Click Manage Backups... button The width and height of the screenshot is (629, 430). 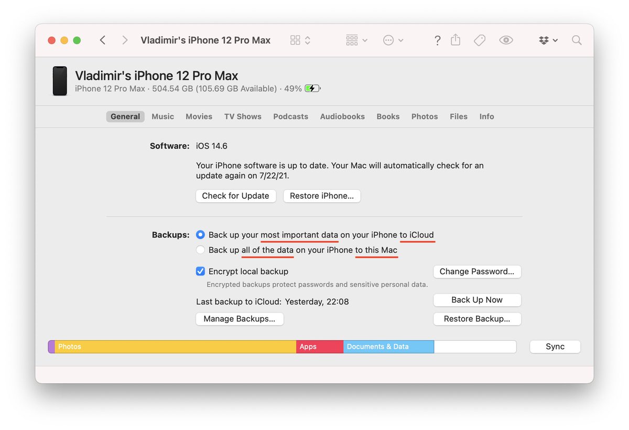pyautogui.click(x=240, y=319)
